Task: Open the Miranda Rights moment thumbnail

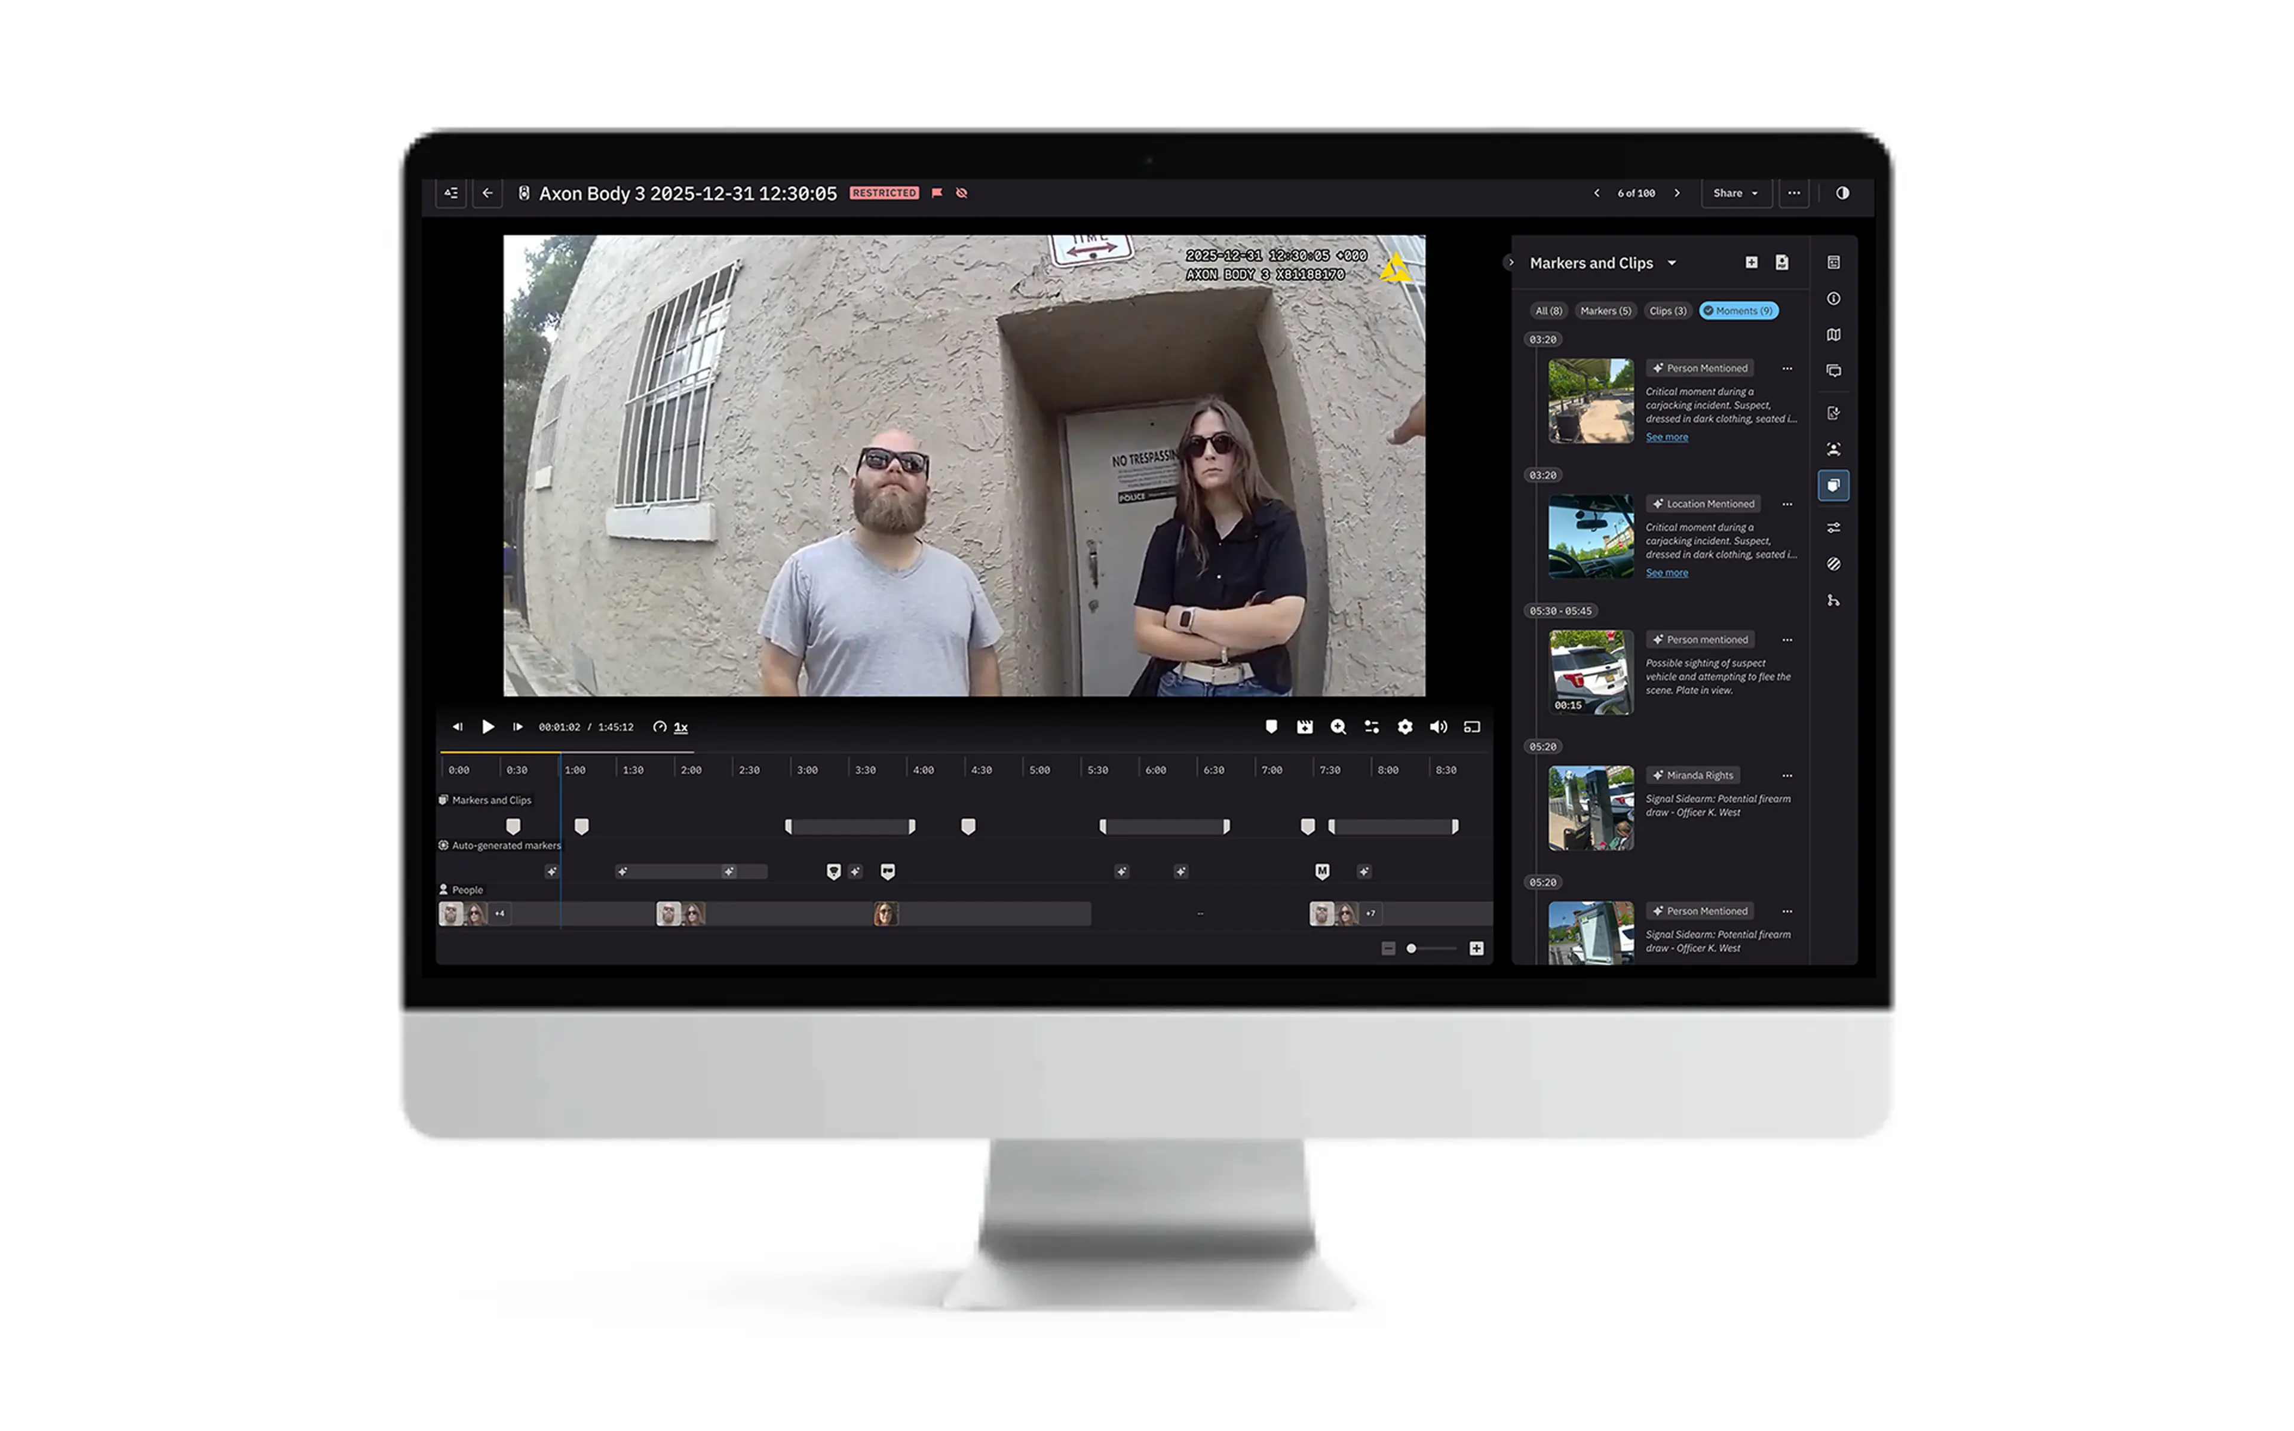Action: click(1590, 808)
